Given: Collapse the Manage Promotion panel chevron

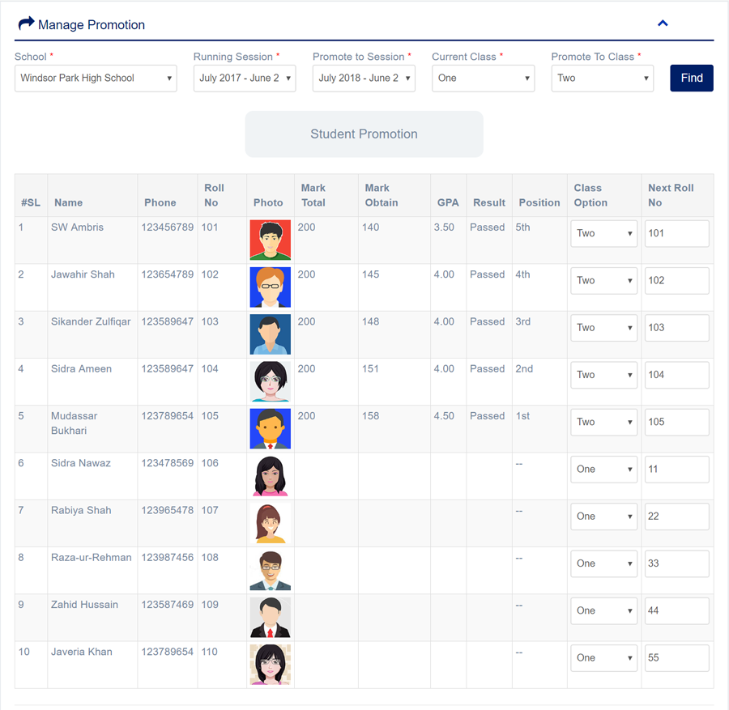Looking at the screenshot, I should pyautogui.click(x=663, y=23).
